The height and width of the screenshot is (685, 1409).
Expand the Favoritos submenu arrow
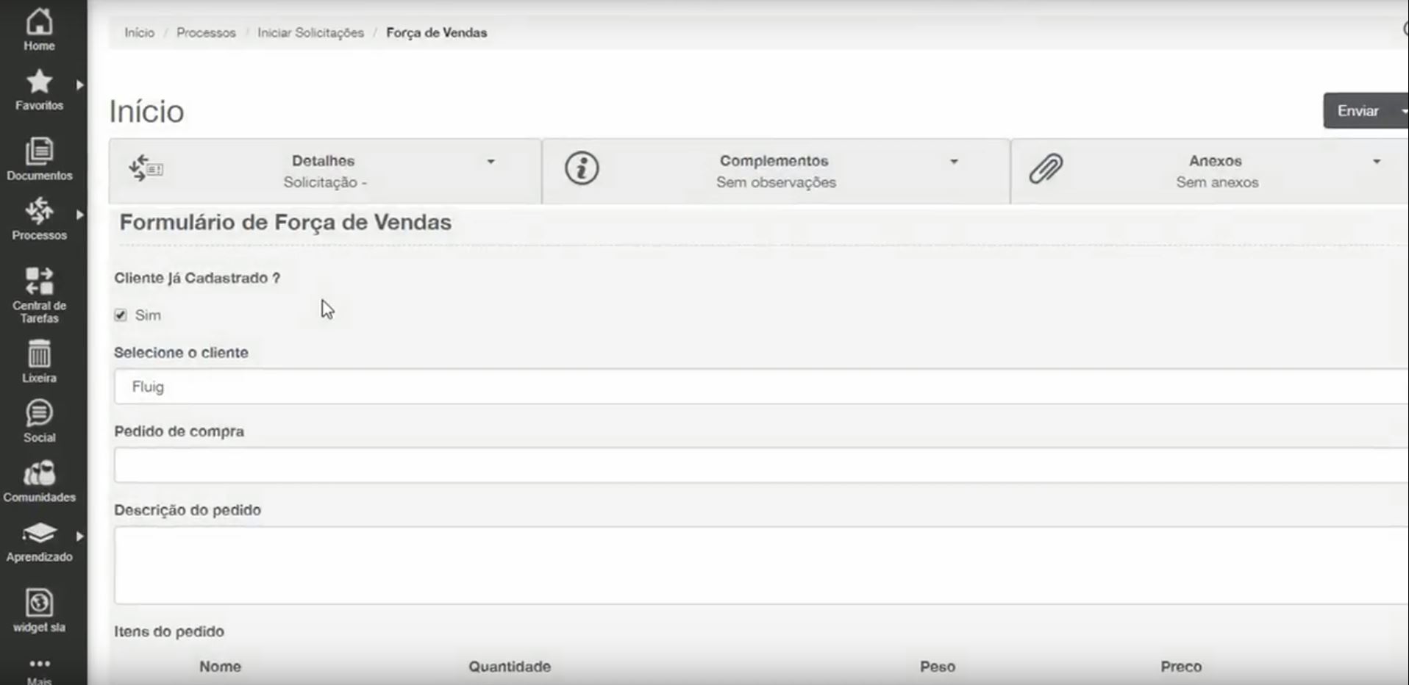[79, 85]
